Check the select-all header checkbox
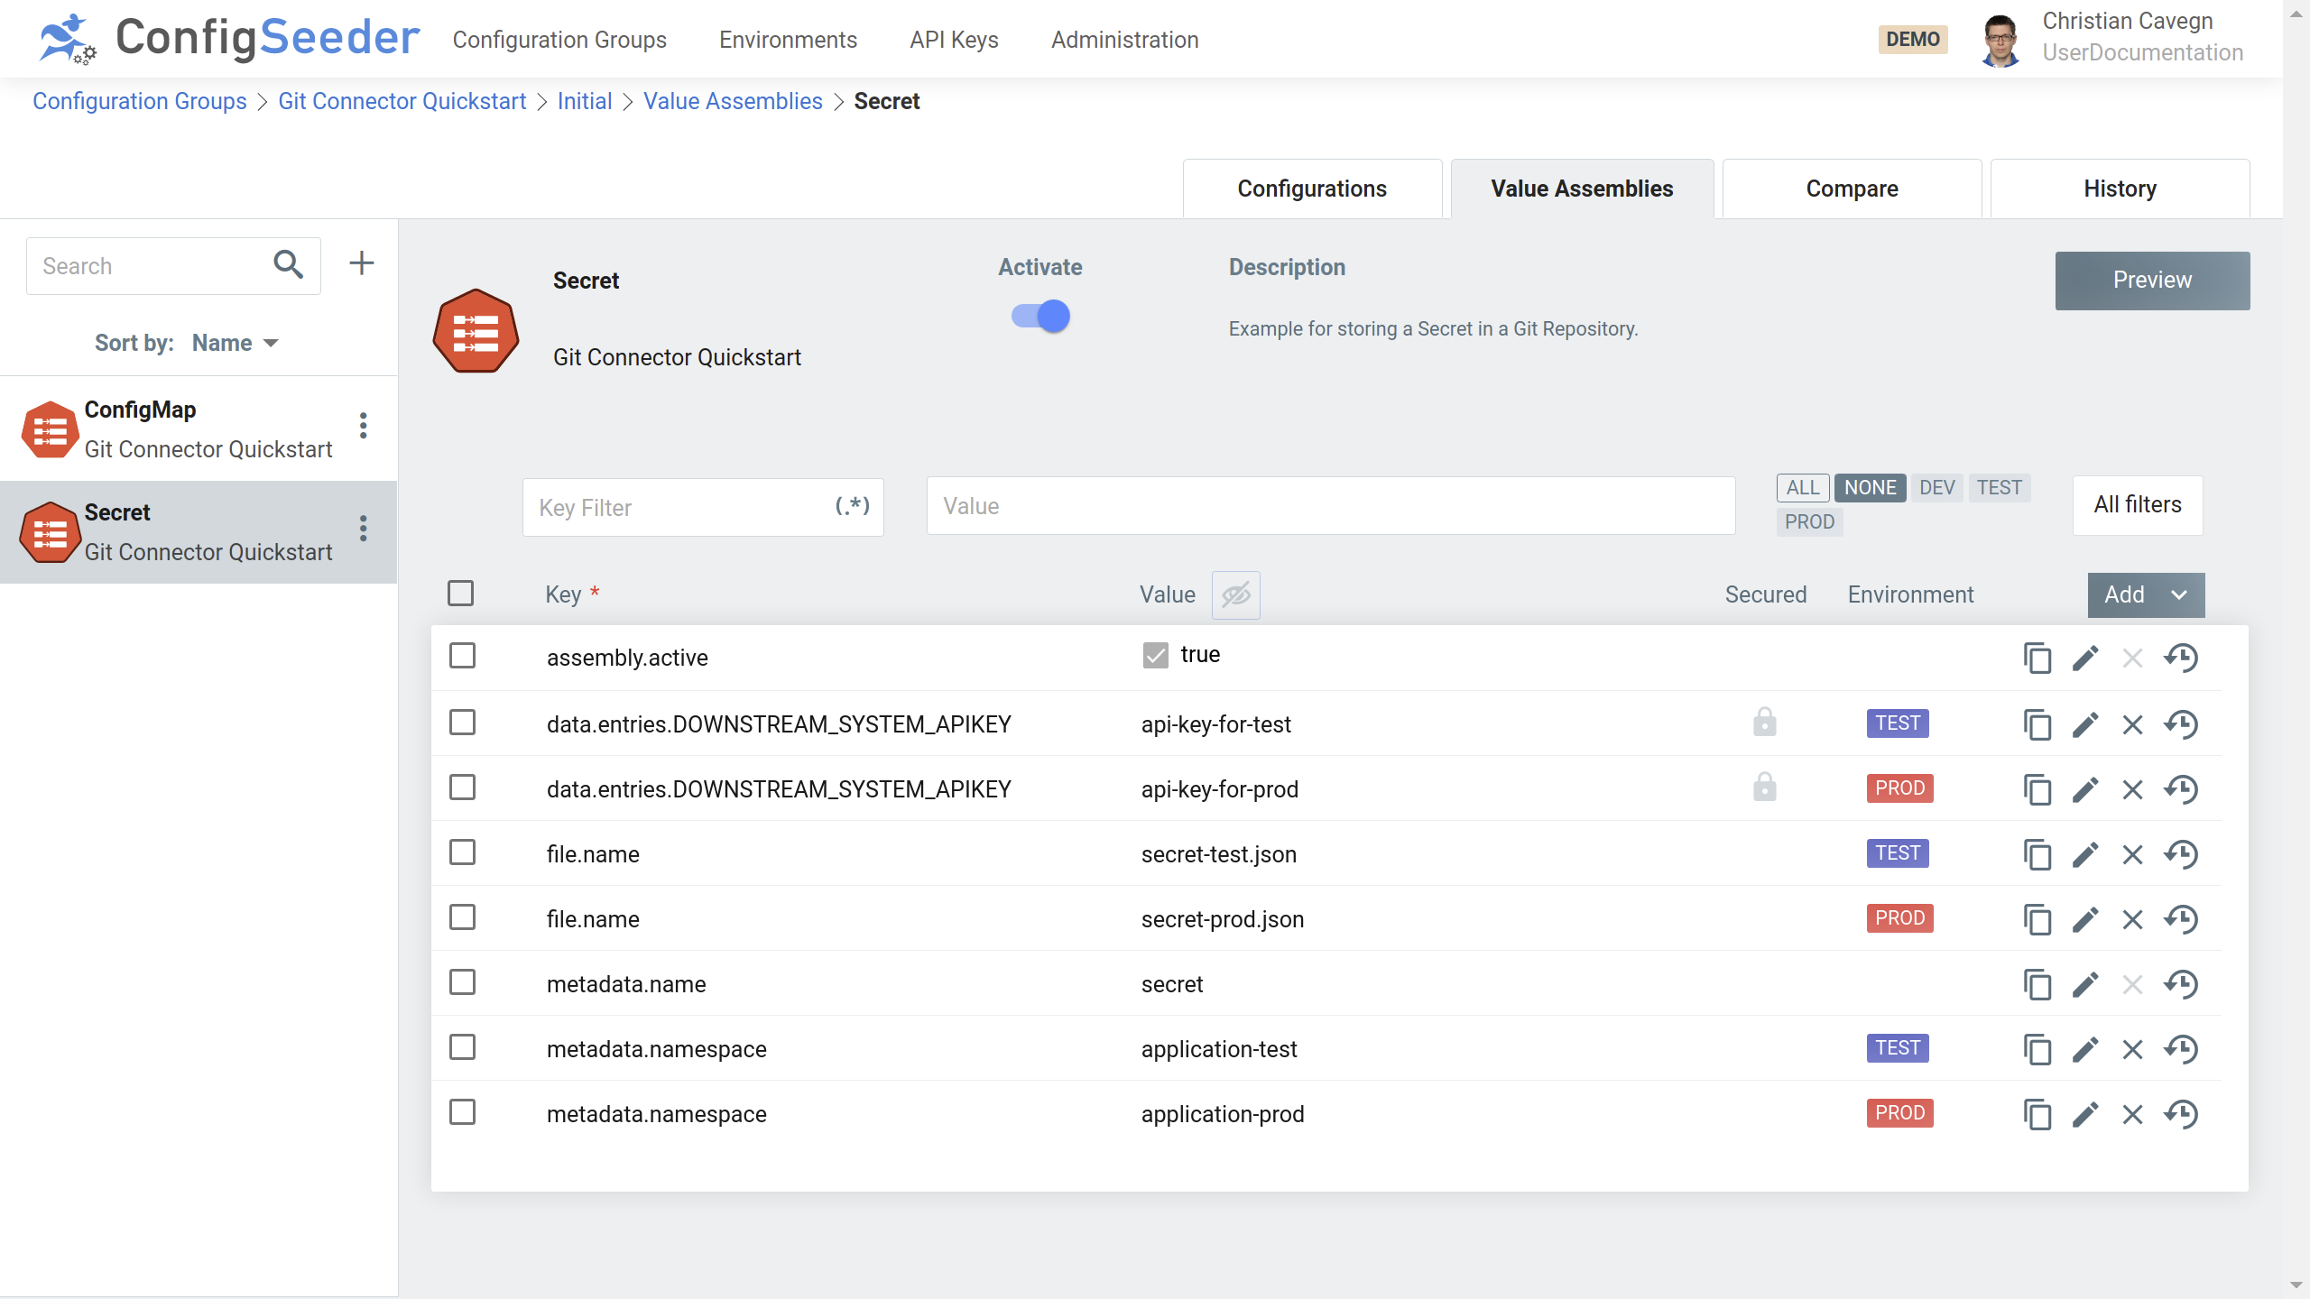The height and width of the screenshot is (1299, 2310). click(x=461, y=594)
